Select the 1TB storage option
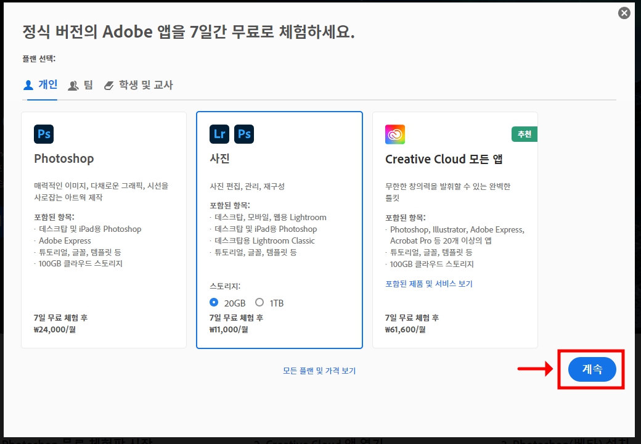 pos(259,302)
